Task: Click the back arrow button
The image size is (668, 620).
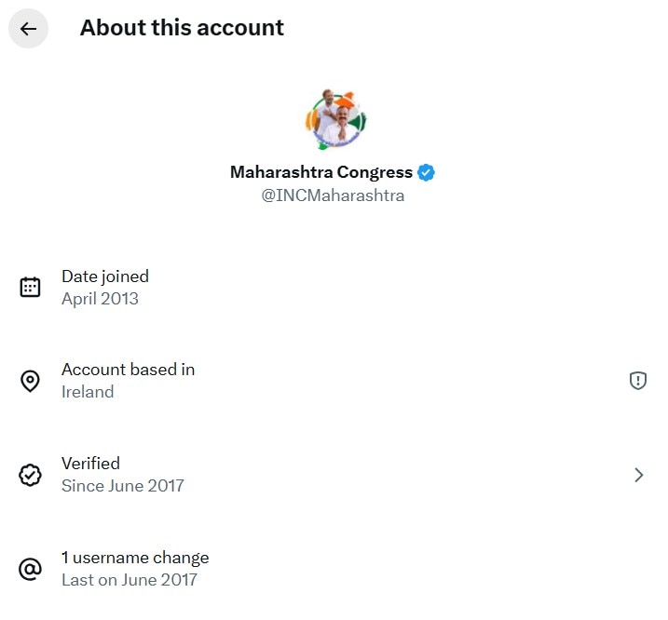Action: click(x=28, y=29)
